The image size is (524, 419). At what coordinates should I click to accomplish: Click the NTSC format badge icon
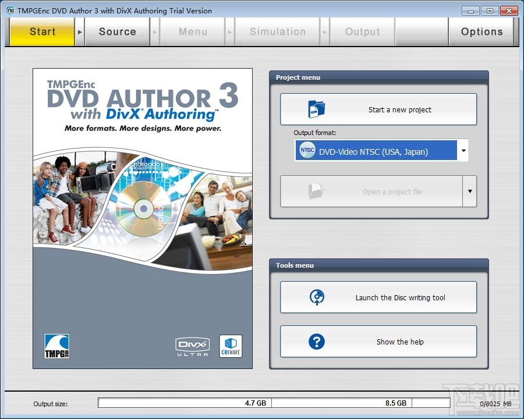pos(307,150)
